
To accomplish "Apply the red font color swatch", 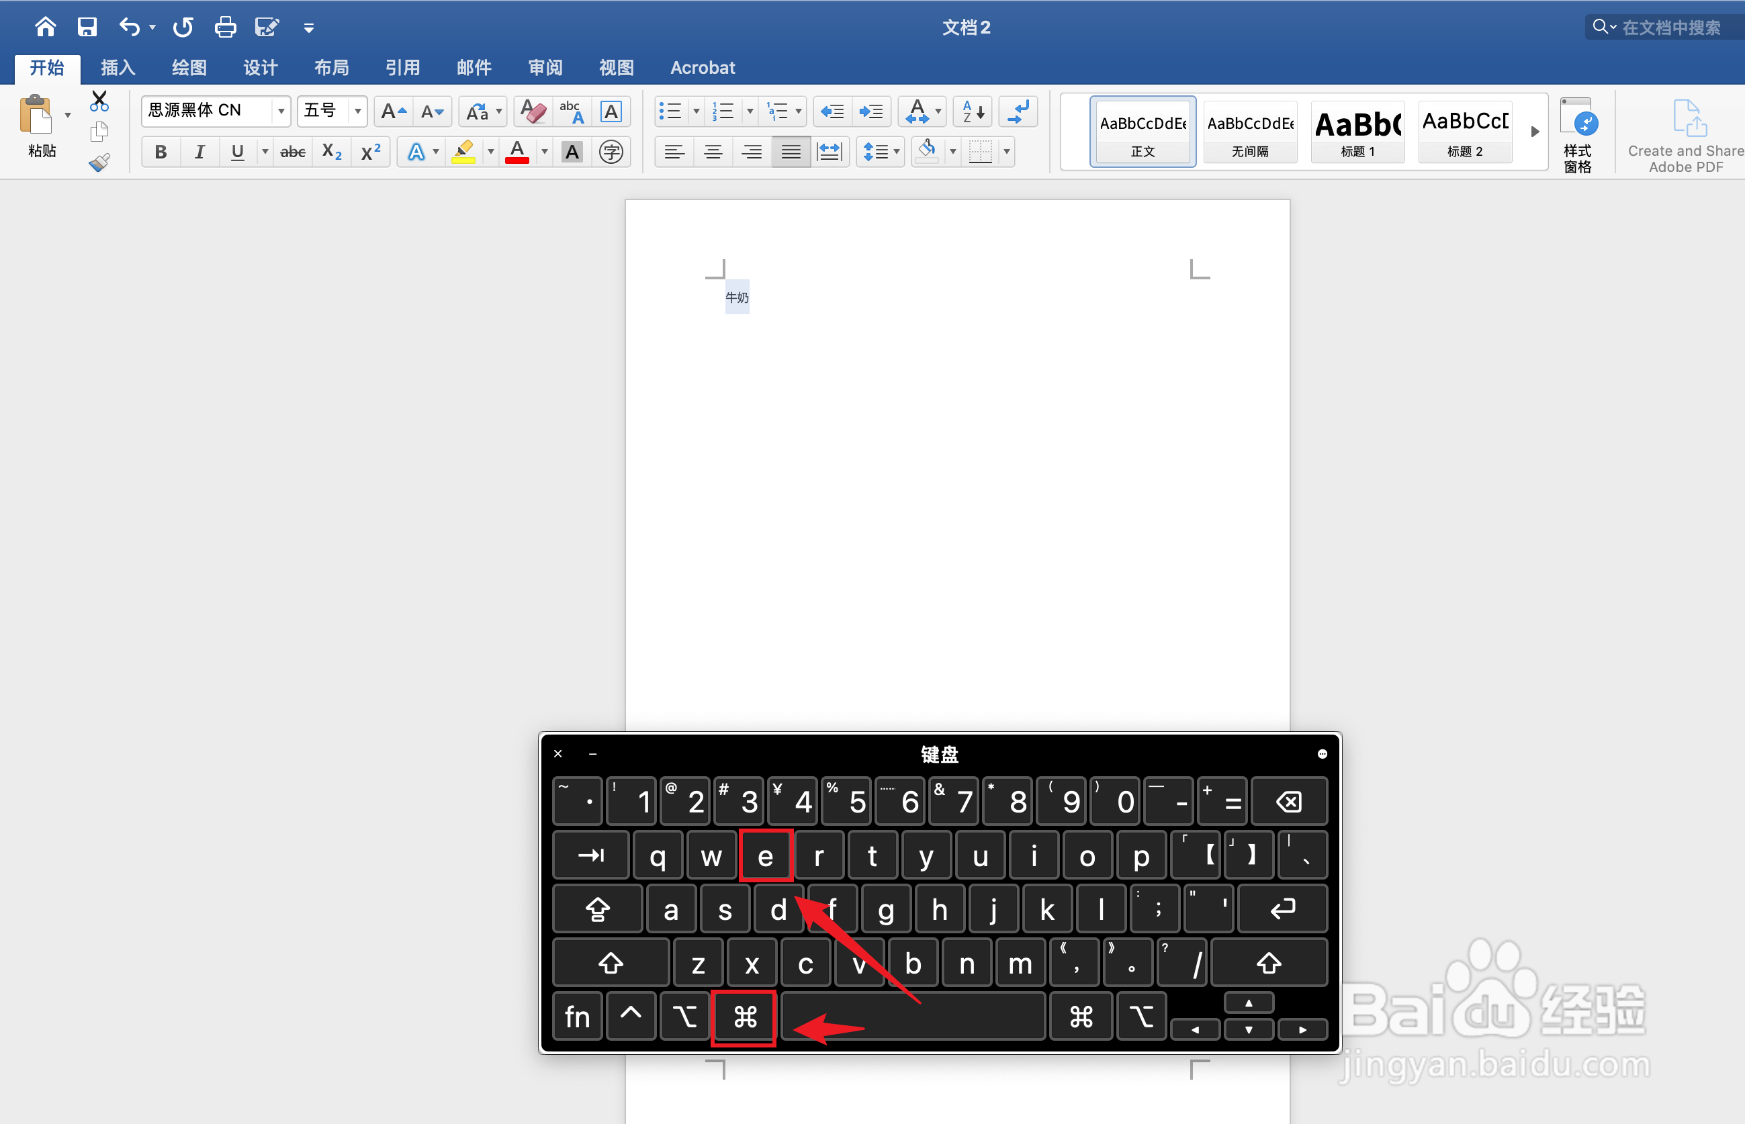I will (x=517, y=152).
